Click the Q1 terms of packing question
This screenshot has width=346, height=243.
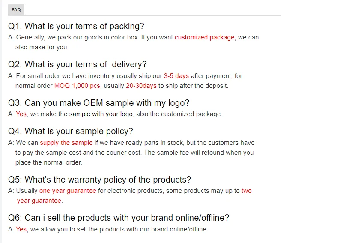76,27
